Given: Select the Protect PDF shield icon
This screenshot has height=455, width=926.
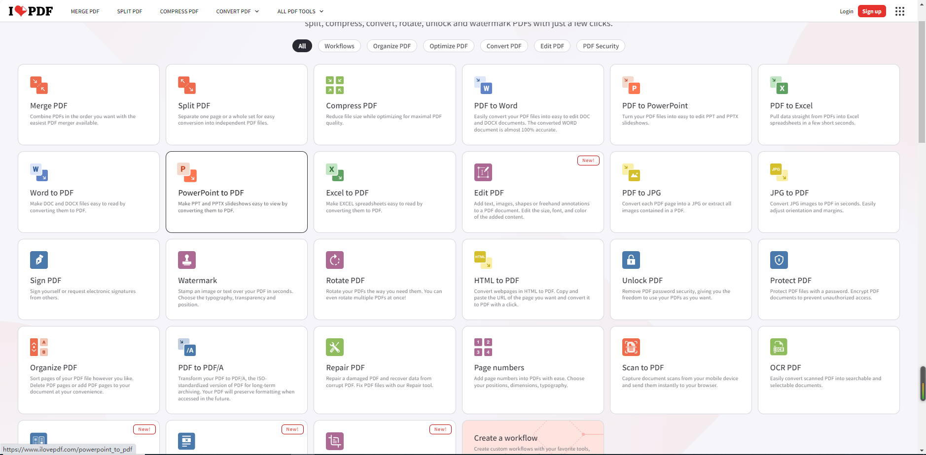Looking at the screenshot, I should pos(779,260).
